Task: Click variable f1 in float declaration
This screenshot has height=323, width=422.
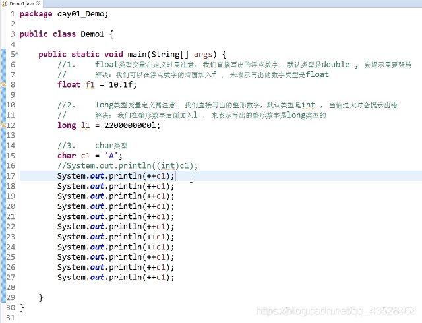Action: (90, 85)
